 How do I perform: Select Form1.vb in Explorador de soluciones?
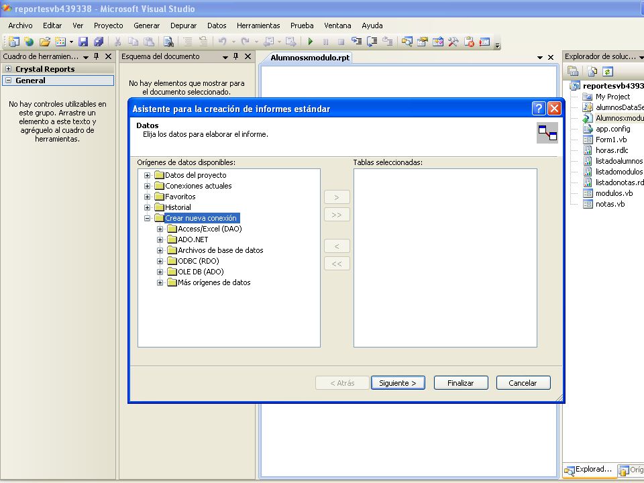click(611, 140)
